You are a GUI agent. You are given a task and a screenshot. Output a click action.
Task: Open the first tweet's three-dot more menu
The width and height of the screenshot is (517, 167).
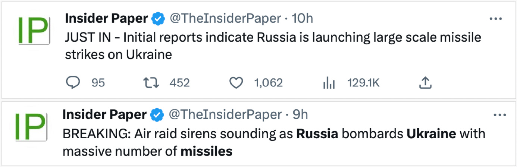click(495, 19)
